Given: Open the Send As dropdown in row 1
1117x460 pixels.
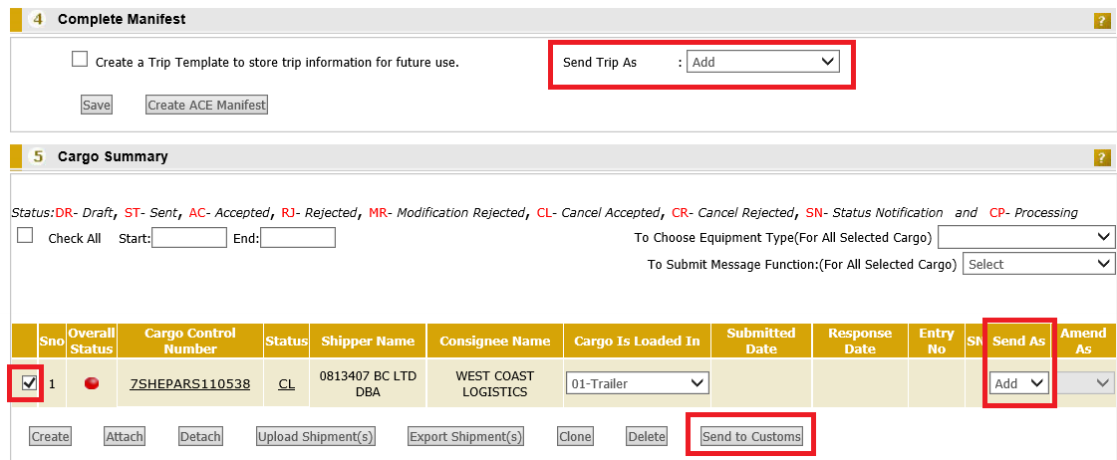Looking at the screenshot, I should [1019, 383].
